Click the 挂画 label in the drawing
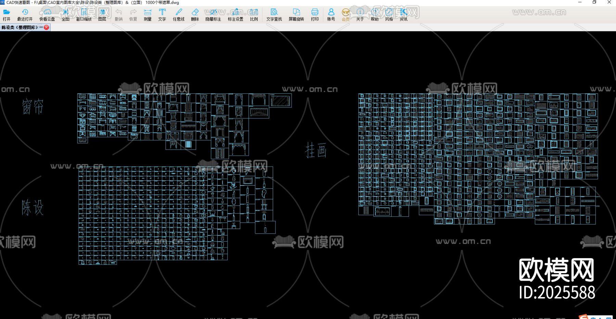This screenshot has width=616, height=319. click(316, 150)
